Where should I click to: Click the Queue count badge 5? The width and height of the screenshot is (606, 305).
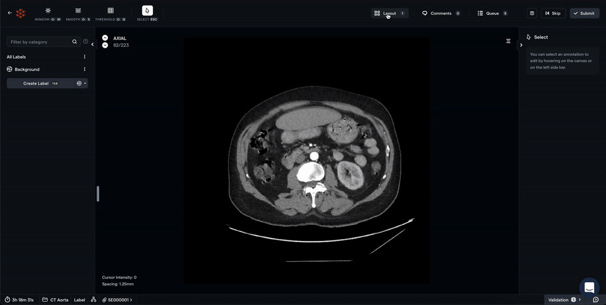(x=505, y=13)
